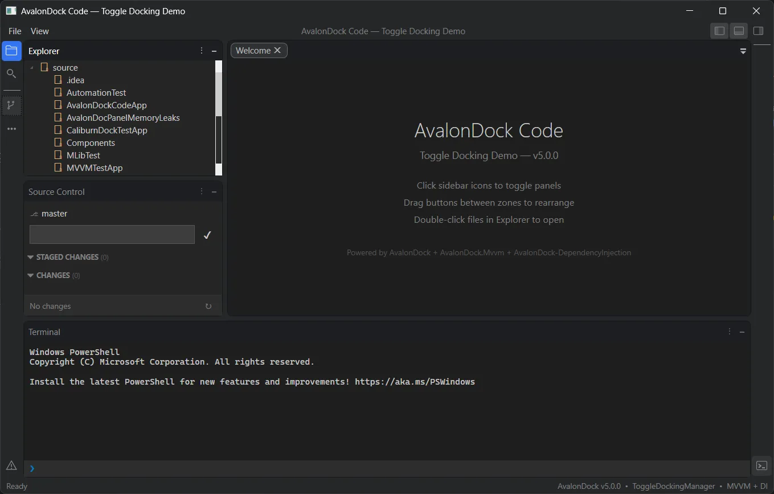Toggle right panel layout button
This screenshot has width=774, height=494.
point(758,31)
